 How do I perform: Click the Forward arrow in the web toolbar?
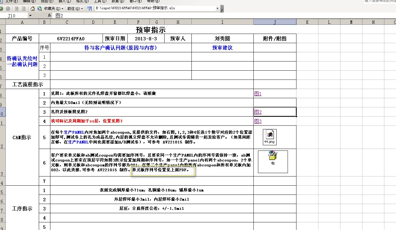point(8,9)
